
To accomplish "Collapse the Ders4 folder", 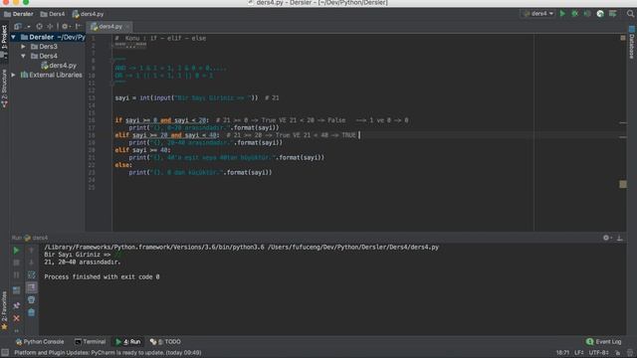I will tap(24, 56).
